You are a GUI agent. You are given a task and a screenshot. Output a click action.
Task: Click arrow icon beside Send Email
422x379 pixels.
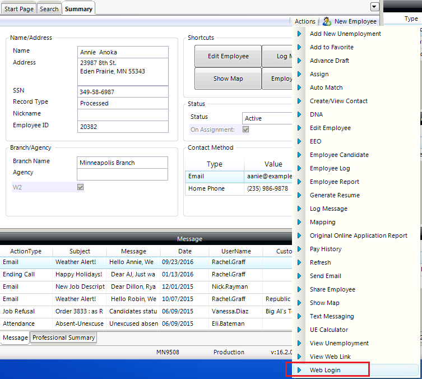(299, 276)
